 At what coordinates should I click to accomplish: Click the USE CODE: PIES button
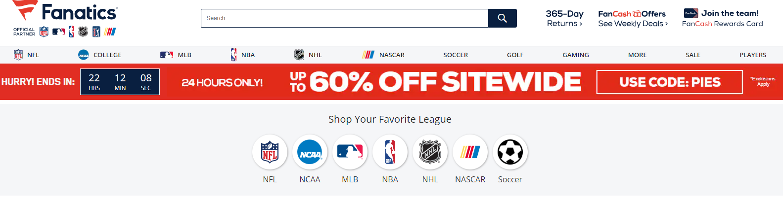[670, 82]
